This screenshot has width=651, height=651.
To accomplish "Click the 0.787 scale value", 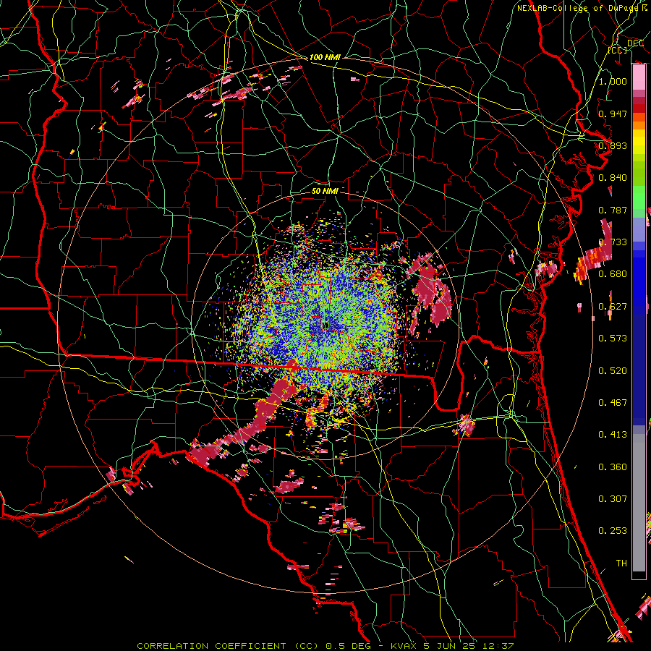I will click(x=613, y=210).
